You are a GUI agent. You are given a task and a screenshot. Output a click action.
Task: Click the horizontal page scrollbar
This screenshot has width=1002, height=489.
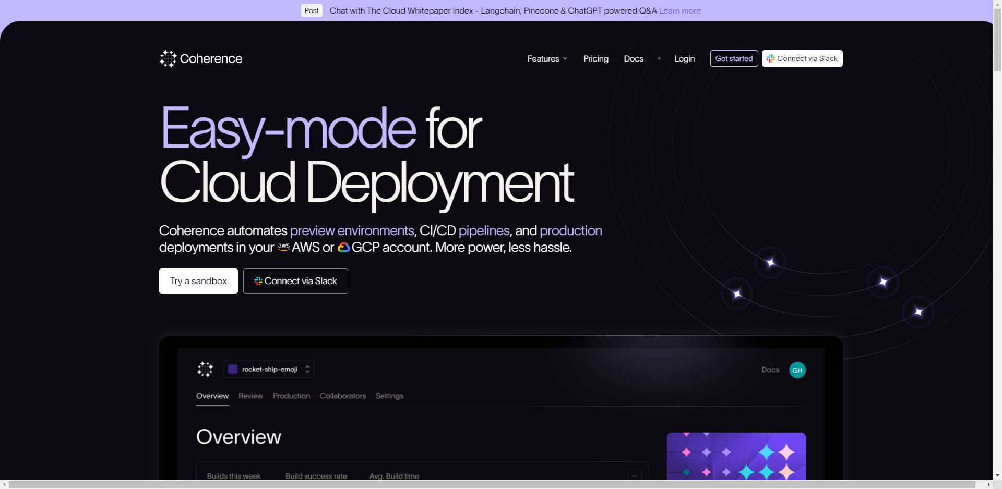pyautogui.click(x=492, y=485)
